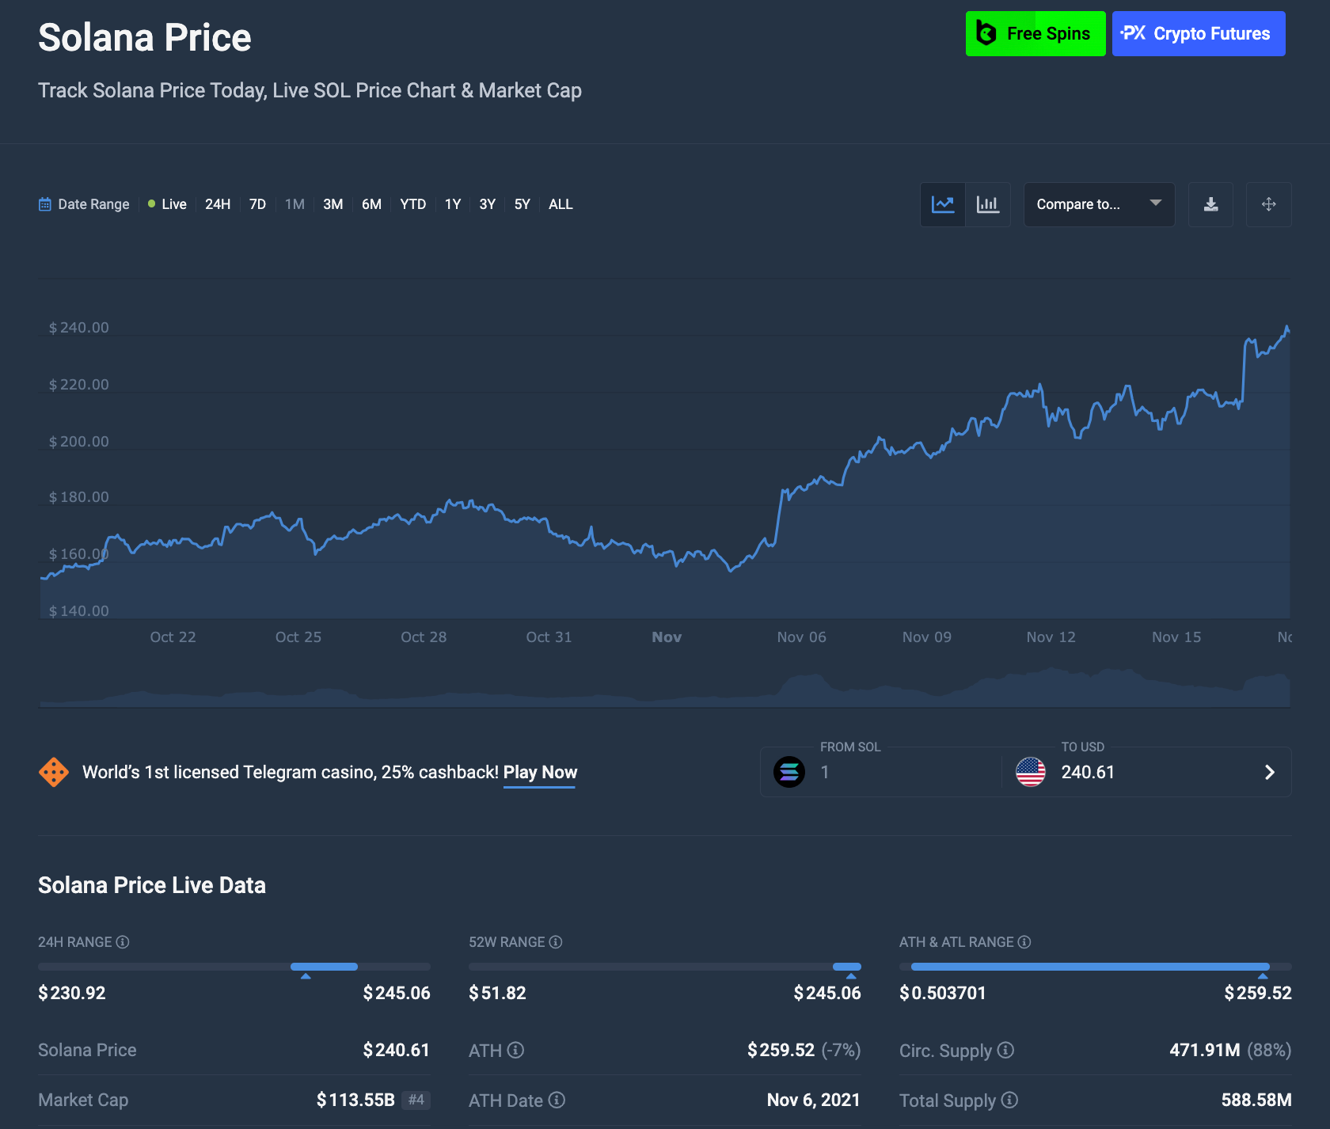Image resolution: width=1330 pixels, height=1129 pixels.
Task: Click the 52W range progress bar
Action: (x=665, y=967)
